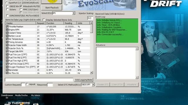Edit the Injector Scaling field showing 513

tap(90, 18)
